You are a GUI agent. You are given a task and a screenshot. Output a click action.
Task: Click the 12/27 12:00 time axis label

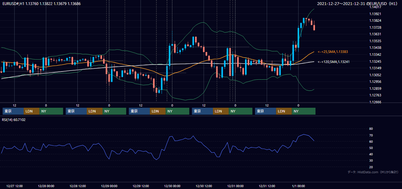point(14,186)
